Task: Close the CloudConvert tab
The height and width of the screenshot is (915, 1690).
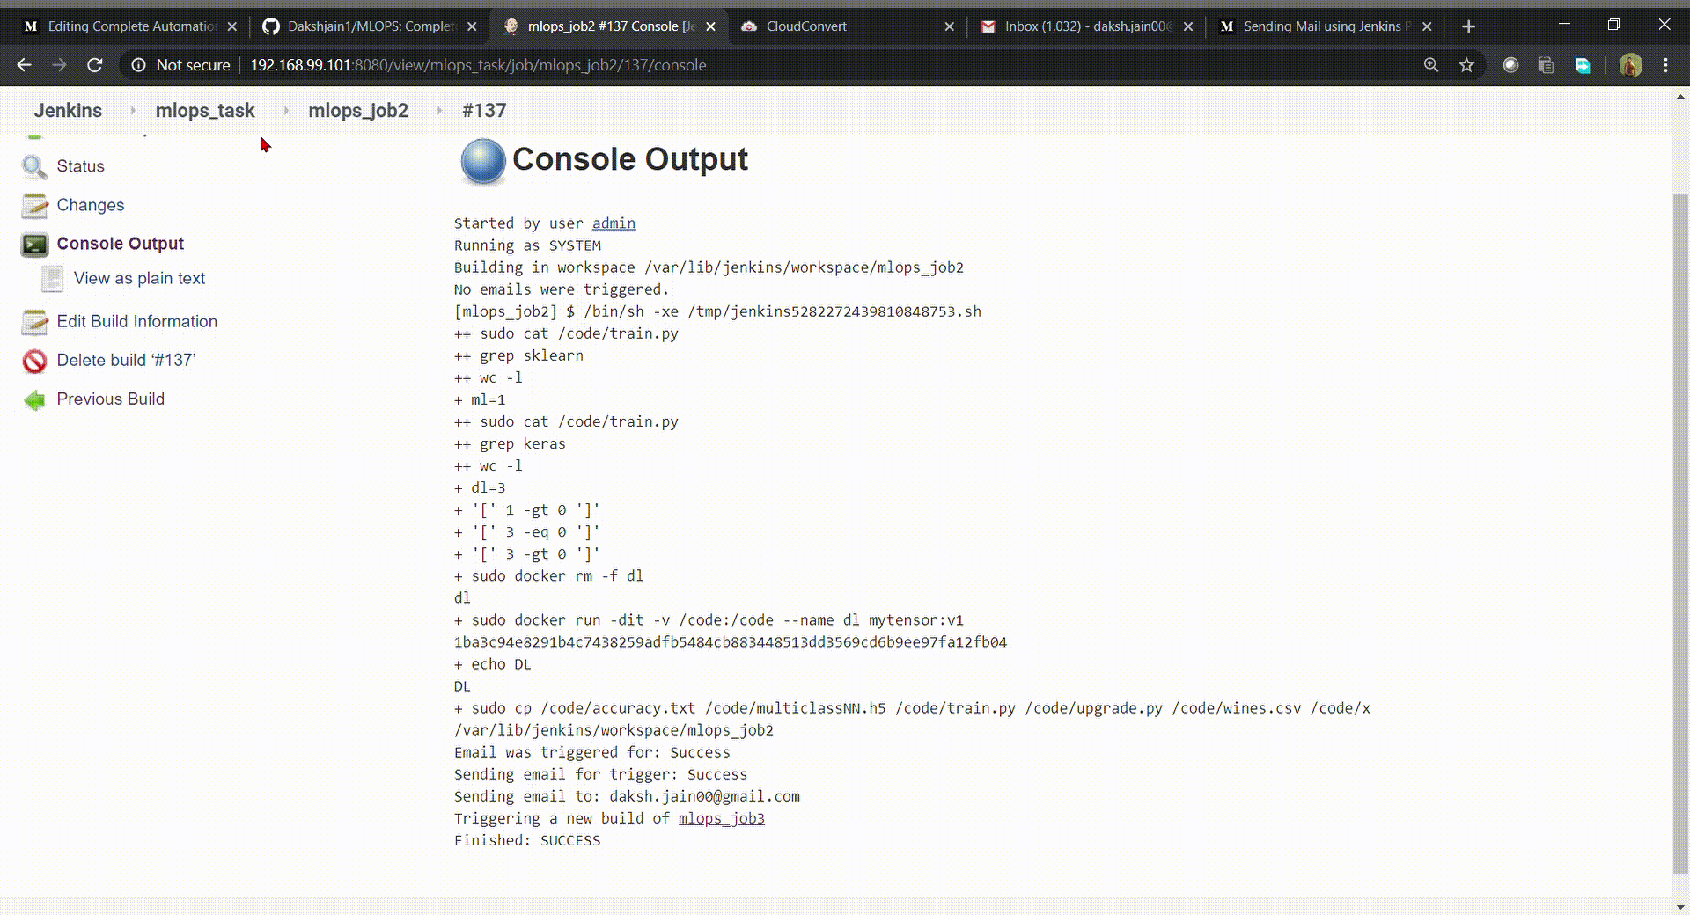Action: click(x=949, y=26)
